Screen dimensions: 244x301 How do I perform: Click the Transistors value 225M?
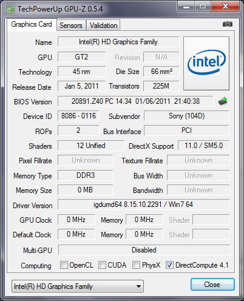[x=161, y=86]
